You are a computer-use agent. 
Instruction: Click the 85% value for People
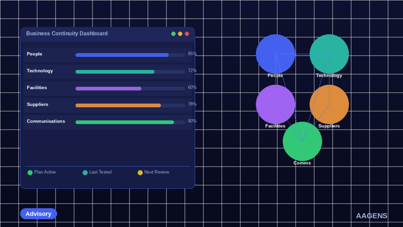click(x=192, y=54)
